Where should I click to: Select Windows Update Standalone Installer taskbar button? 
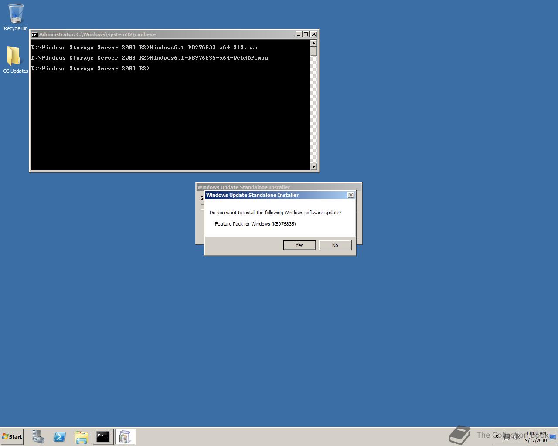pyautogui.click(x=125, y=437)
